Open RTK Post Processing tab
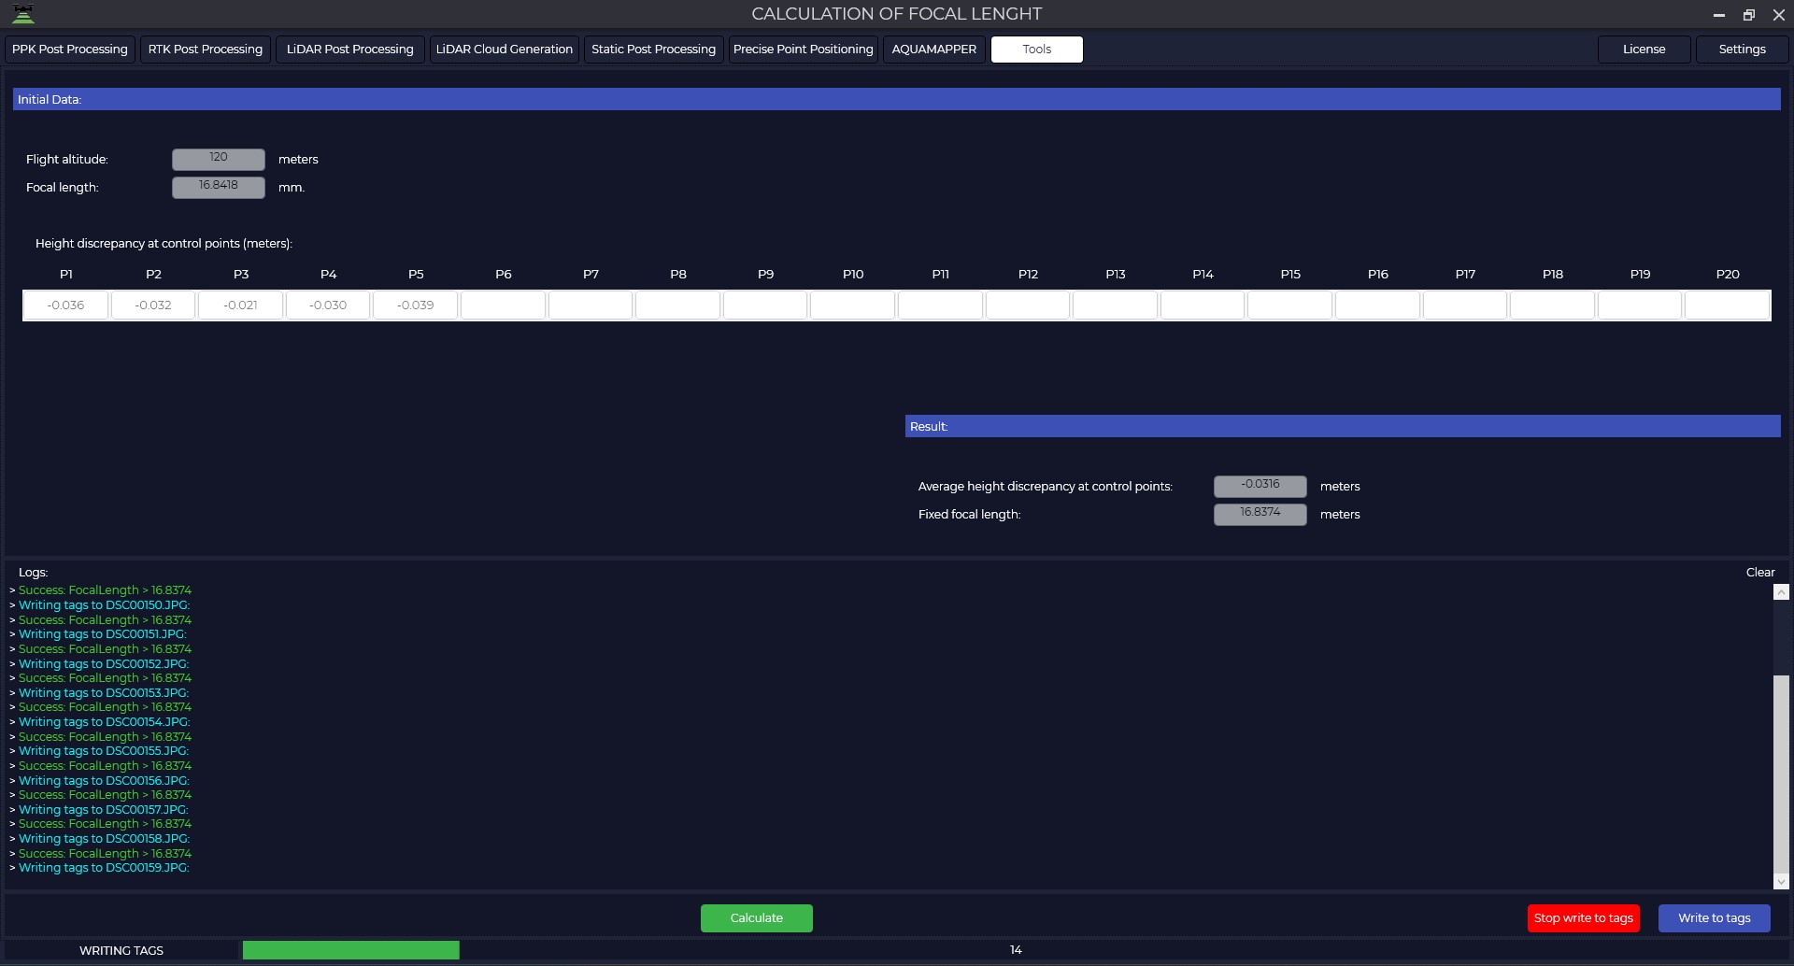Viewport: 1794px width, 966px height. (206, 50)
